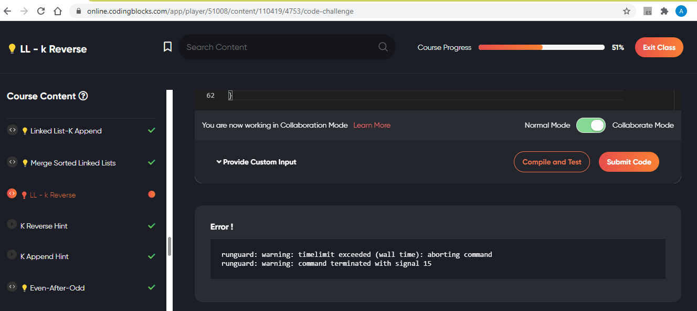Image resolution: width=697 pixels, height=311 pixels.
Task: Click the play icon beside K Reverse Hint
Action: [12, 224]
